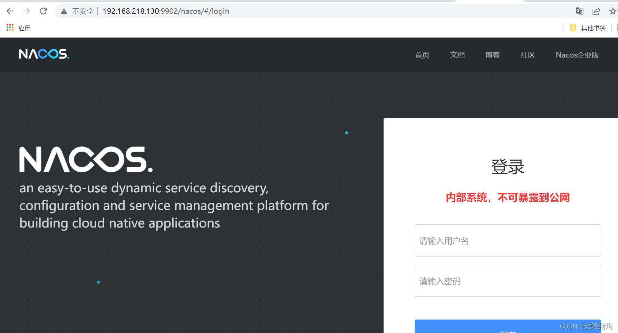The height and width of the screenshot is (333, 618).
Task: Click the small Nacos logo in header
Action: (44, 54)
